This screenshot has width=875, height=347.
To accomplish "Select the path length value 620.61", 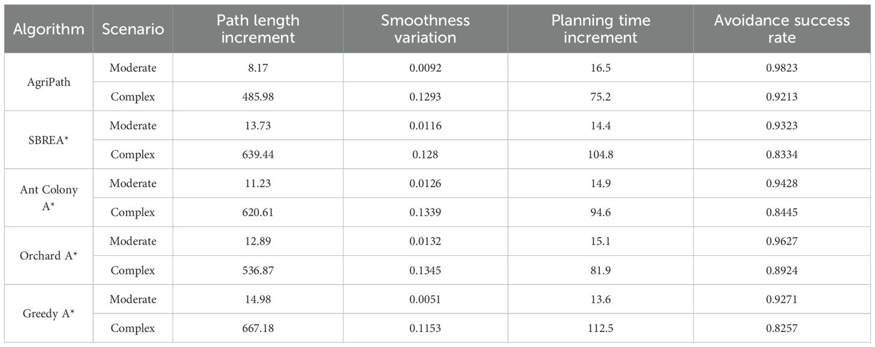I will pos(258,213).
